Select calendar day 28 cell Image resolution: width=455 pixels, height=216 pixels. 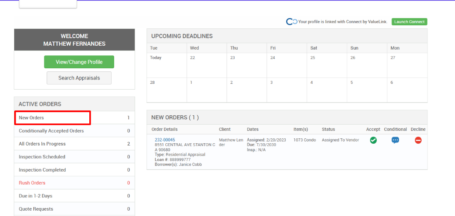click(167, 90)
